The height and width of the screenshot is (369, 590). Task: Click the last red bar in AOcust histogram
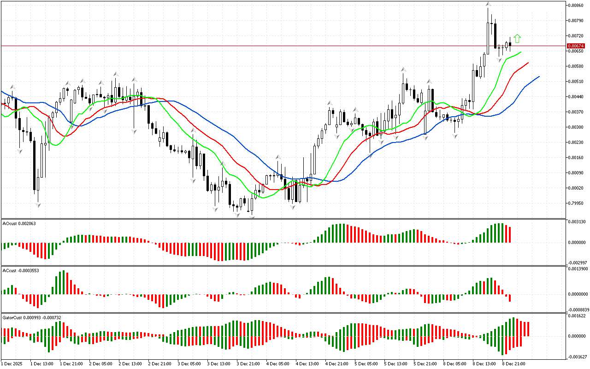(x=510, y=234)
